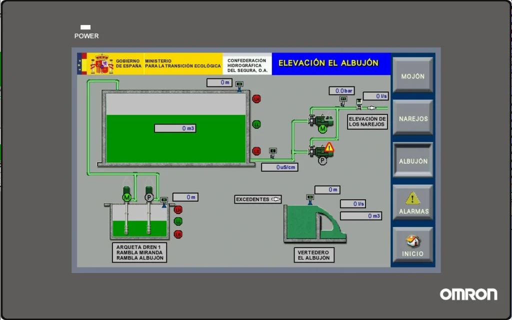Image resolution: width=512 pixels, height=320 pixels.
Task: Click the pressure transmitter icon under bar reading
Action: pyautogui.click(x=343, y=99)
